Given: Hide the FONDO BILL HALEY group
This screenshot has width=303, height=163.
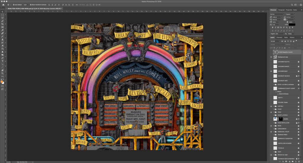Looking at the screenshot, I should coord(271,132).
